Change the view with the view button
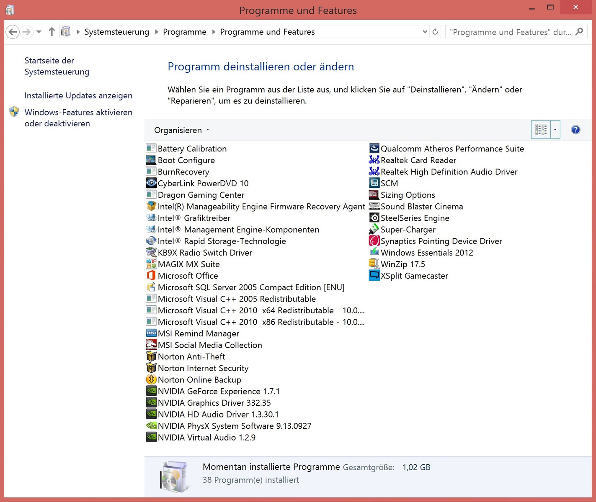Image resolution: width=596 pixels, height=502 pixels. [541, 130]
